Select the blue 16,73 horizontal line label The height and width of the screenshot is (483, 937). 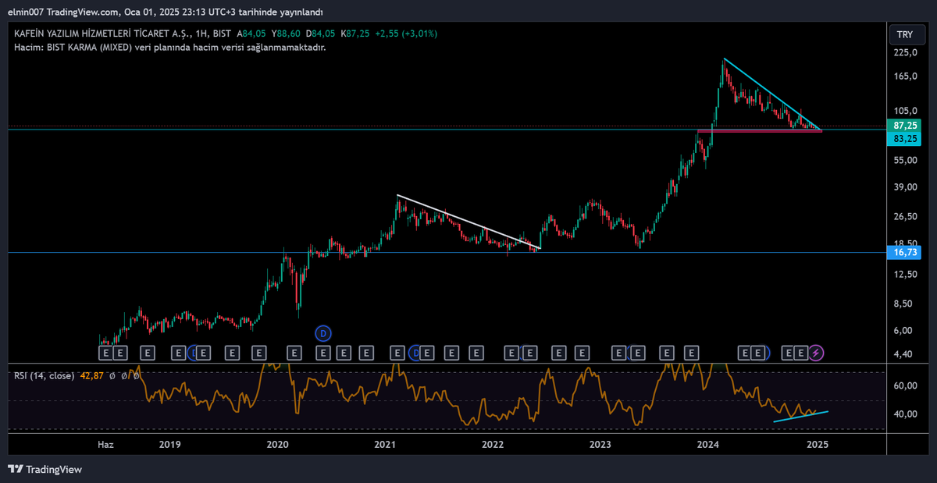(x=905, y=252)
